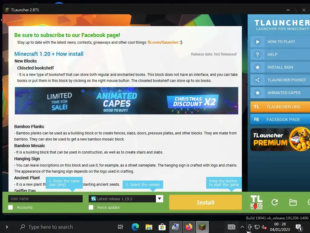Open the TL Mods icon
Screen dimensions: 310x233
point(256,202)
